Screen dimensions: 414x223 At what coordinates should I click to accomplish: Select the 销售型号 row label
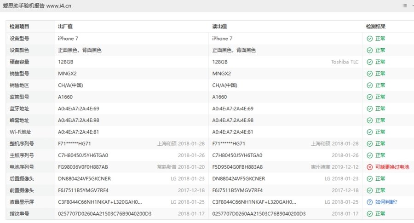19,74
